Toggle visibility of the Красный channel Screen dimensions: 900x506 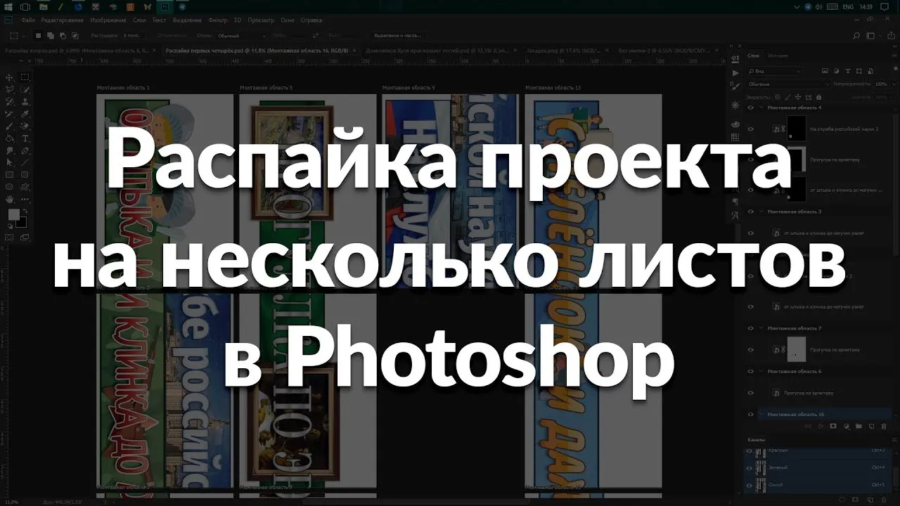coord(750,450)
